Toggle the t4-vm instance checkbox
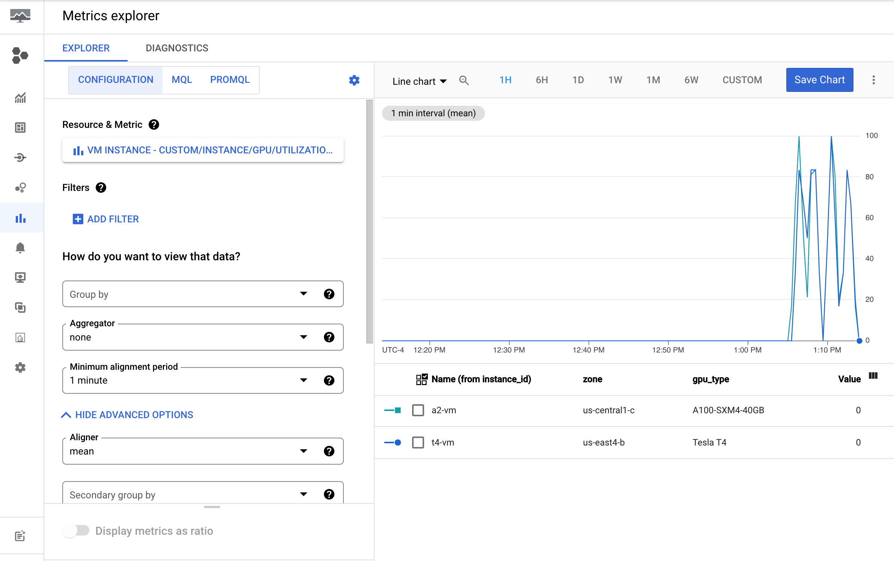Viewport: 894px width, 561px height. [x=418, y=442]
